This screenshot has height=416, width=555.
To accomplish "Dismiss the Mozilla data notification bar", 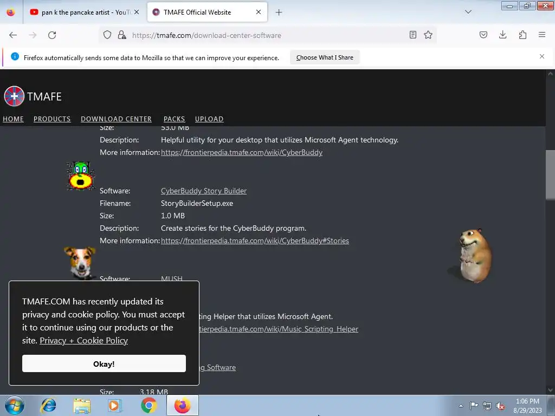I will [x=542, y=56].
